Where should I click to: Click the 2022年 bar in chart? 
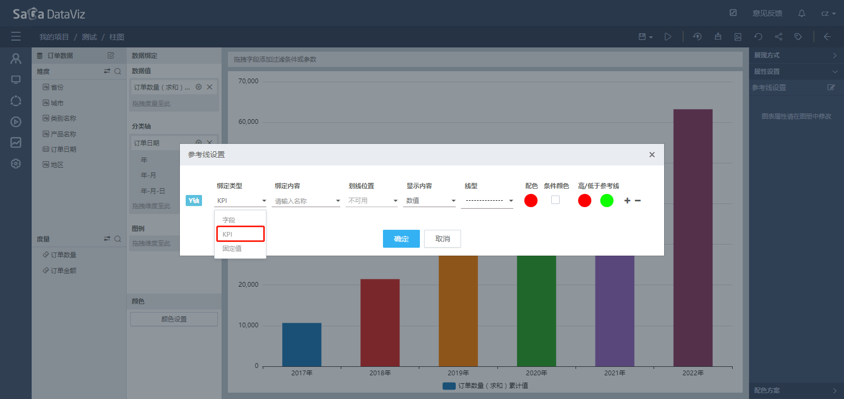tap(693, 238)
